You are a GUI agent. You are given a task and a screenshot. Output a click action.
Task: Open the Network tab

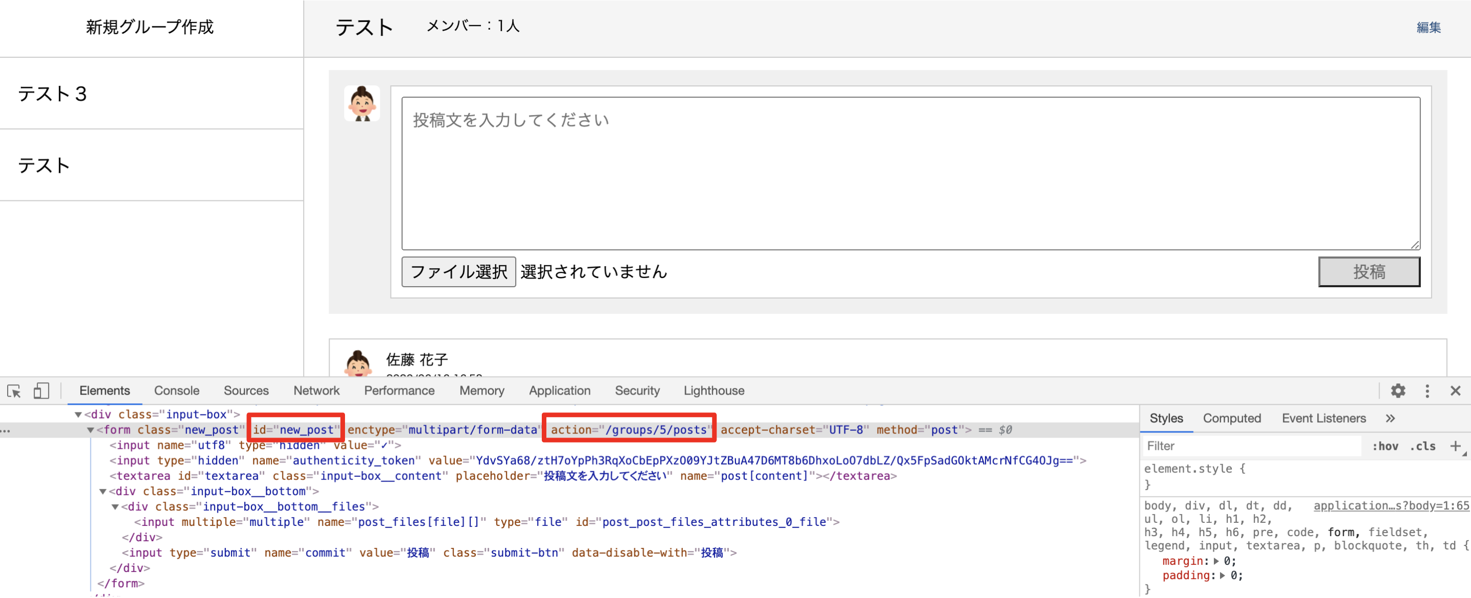pyautogui.click(x=316, y=390)
